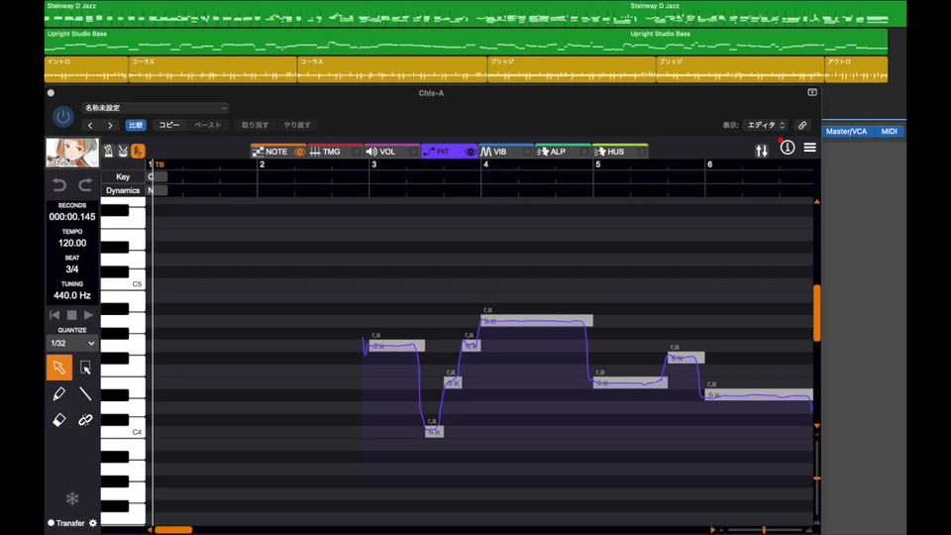This screenshot has width=951, height=535.
Task: Open the エディタ display dropdown
Action: 766,125
